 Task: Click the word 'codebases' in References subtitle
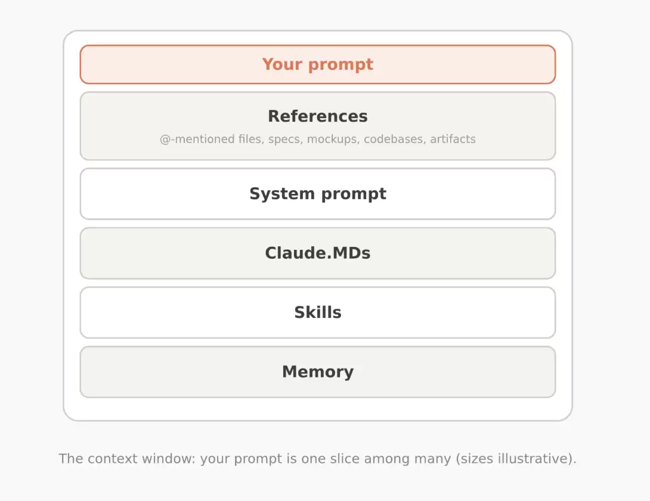click(x=395, y=139)
